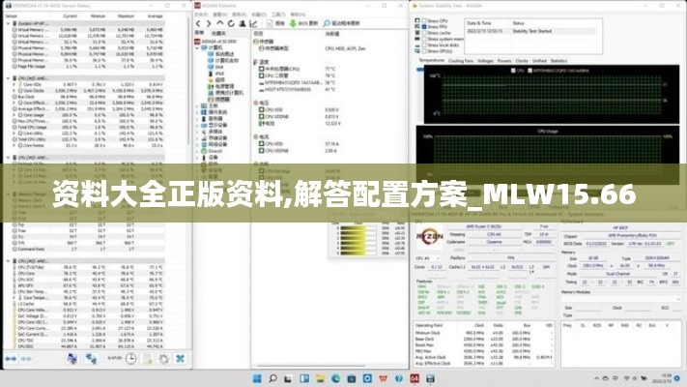Enable Stress local disks checkbox
Viewport: 687px width, 387px height.
pyautogui.click(x=424, y=45)
